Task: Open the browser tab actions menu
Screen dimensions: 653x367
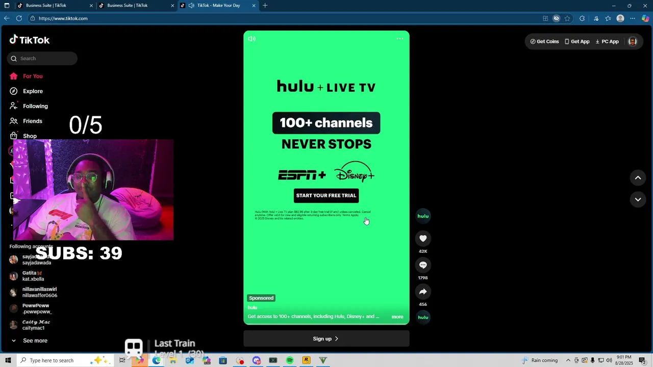Action: pos(7,6)
